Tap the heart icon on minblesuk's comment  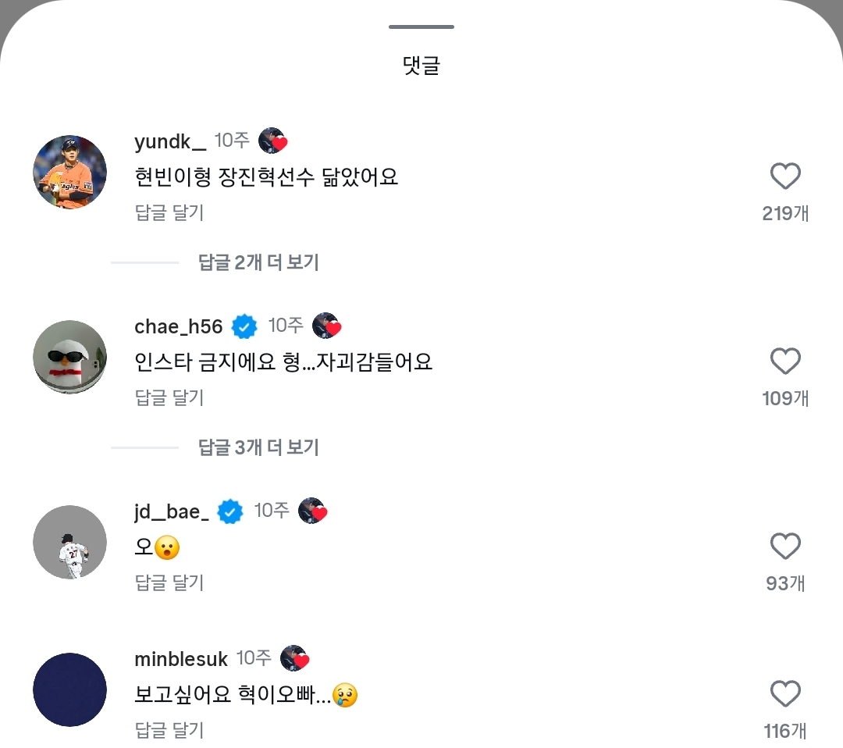785,694
